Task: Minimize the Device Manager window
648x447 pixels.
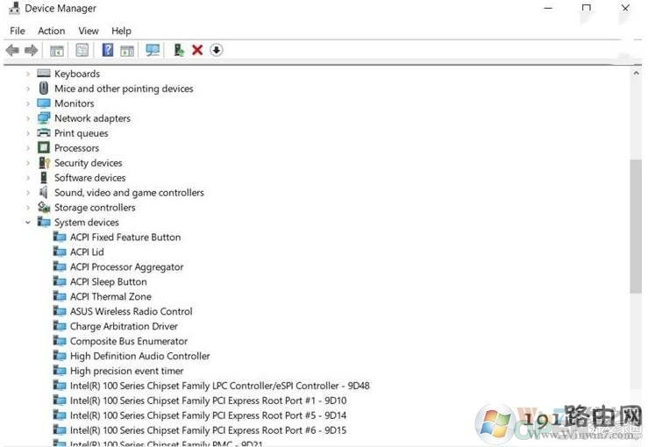Action: (548, 8)
